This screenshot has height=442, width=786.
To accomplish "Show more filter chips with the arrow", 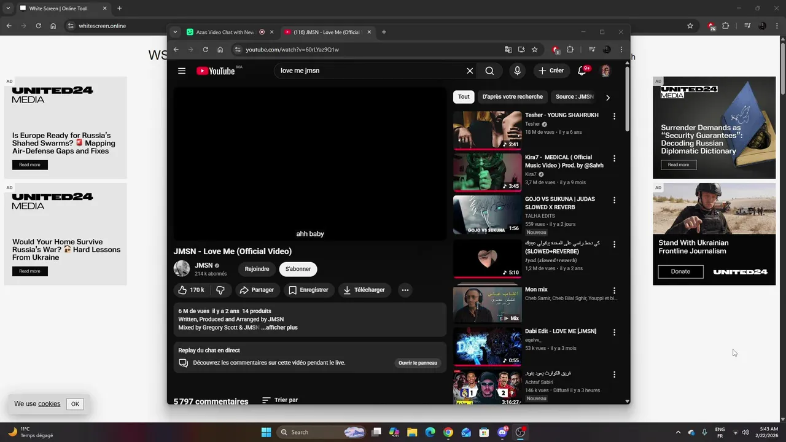I will pos(608,97).
